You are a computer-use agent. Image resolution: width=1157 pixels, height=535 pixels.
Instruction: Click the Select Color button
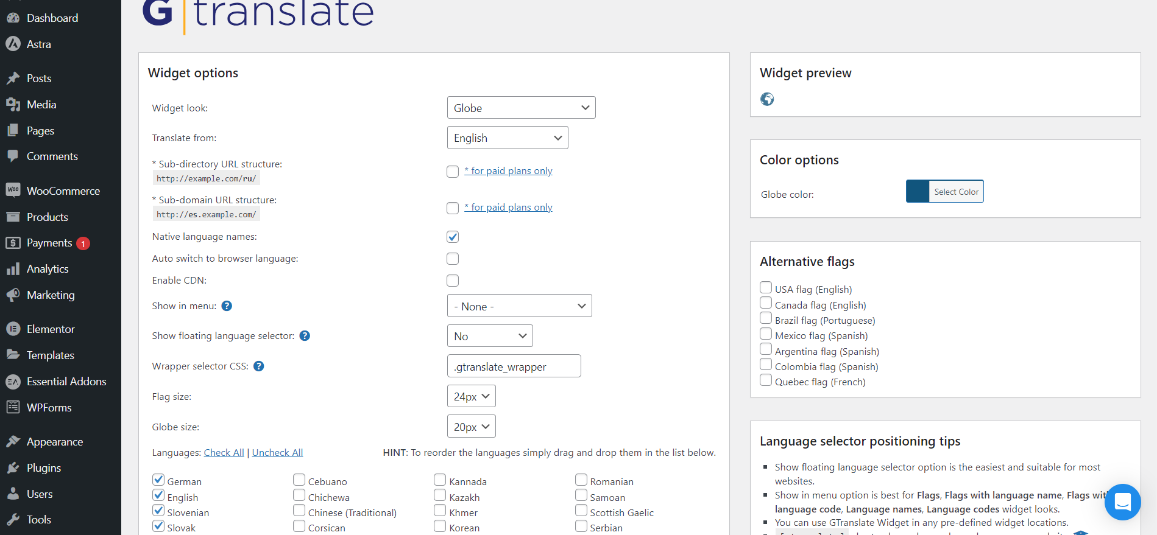956,192
